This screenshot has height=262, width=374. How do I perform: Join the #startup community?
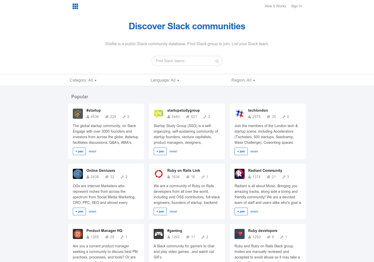79,151
